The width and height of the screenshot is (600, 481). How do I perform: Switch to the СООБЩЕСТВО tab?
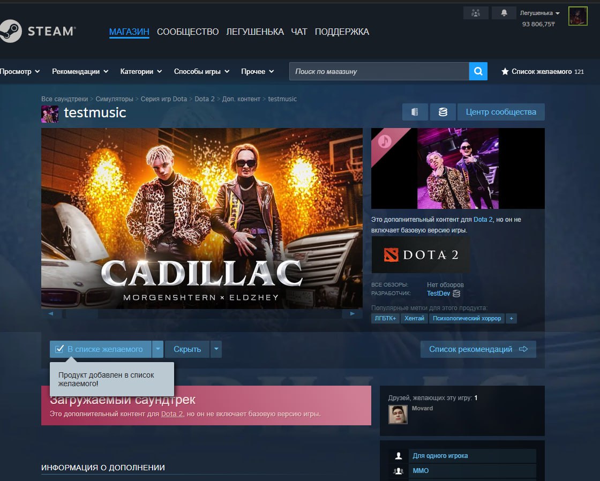click(187, 32)
